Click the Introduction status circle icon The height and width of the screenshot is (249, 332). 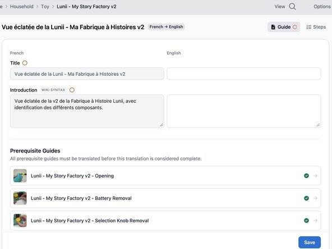pyautogui.click(x=72, y=90)
